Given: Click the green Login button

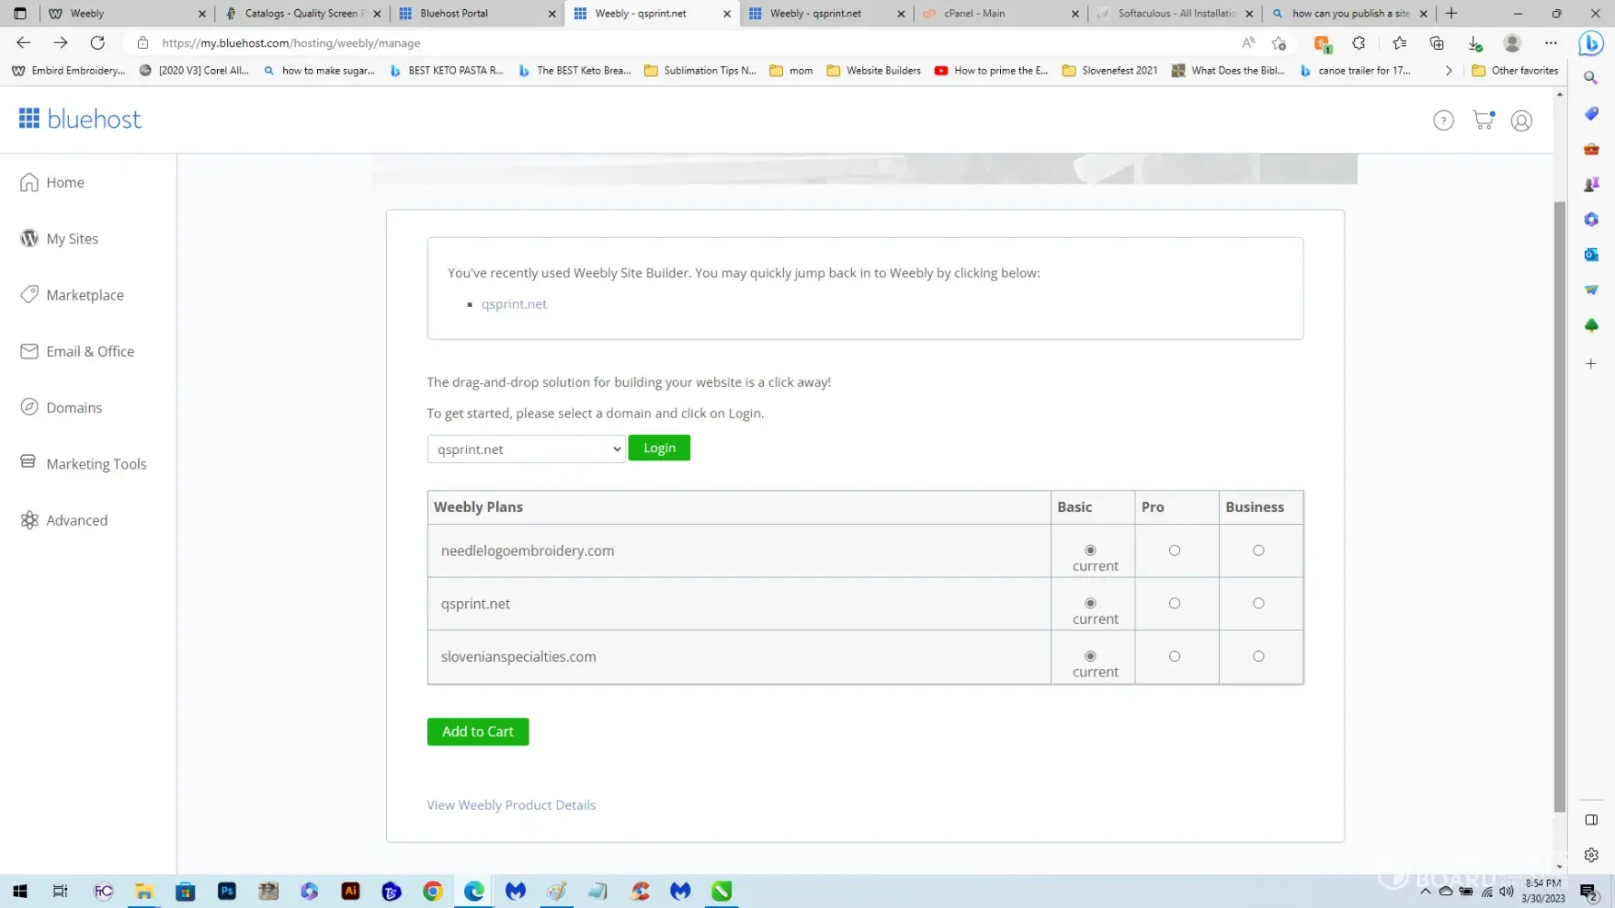Looking at the screenshot, I should point(659,448).
